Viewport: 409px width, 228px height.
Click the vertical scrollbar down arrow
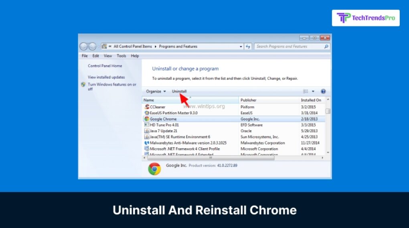coord(328,153)
